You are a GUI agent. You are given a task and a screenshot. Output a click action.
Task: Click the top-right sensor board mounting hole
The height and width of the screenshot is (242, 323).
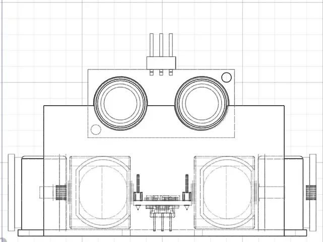pyautogui.click(x=226, y=77)
